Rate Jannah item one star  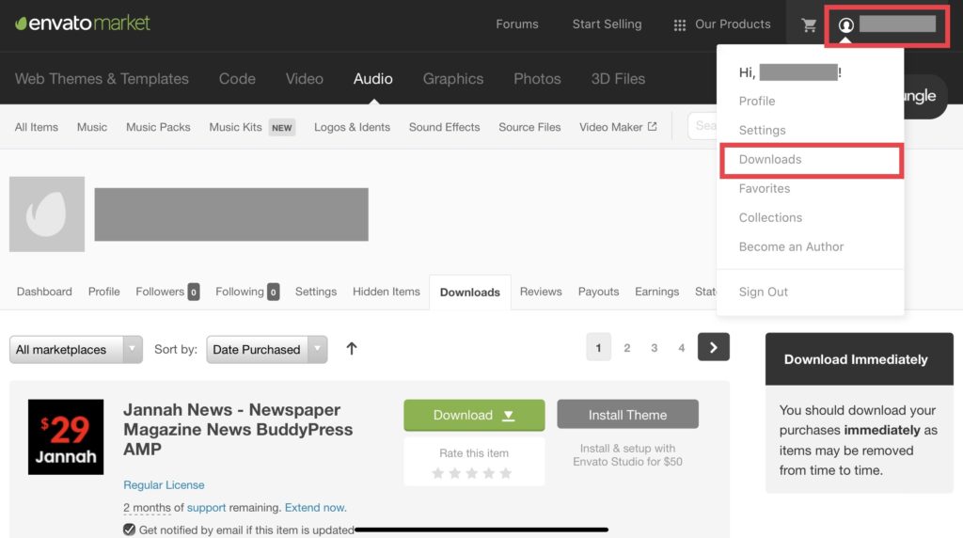tap(438, 473)
